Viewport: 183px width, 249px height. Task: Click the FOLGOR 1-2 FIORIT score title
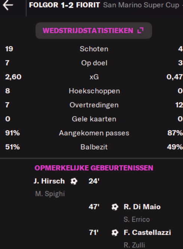click(x=64, y=5)
